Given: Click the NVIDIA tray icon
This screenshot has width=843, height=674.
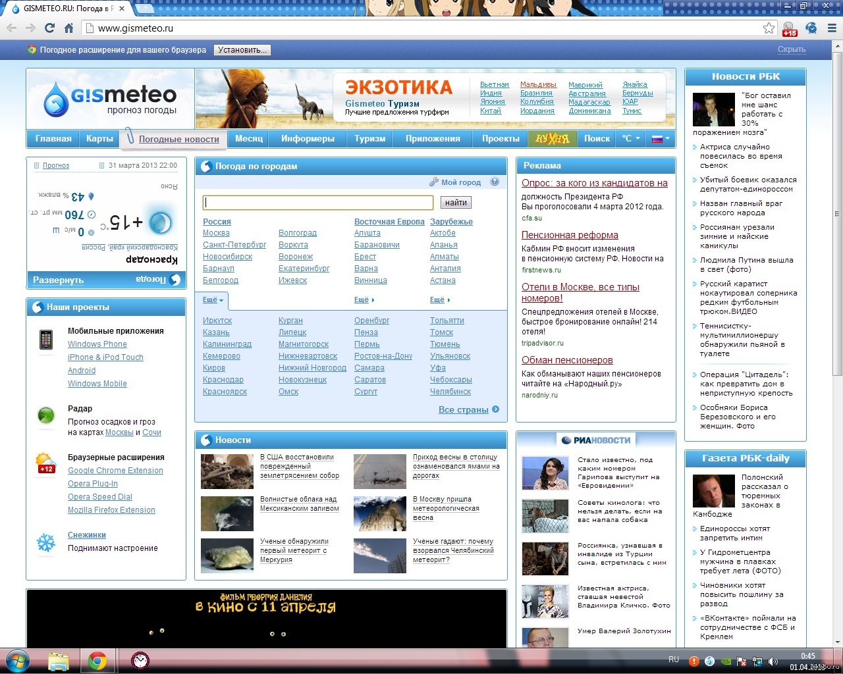Looking at the screenshot, I should (x=726, y=661).
